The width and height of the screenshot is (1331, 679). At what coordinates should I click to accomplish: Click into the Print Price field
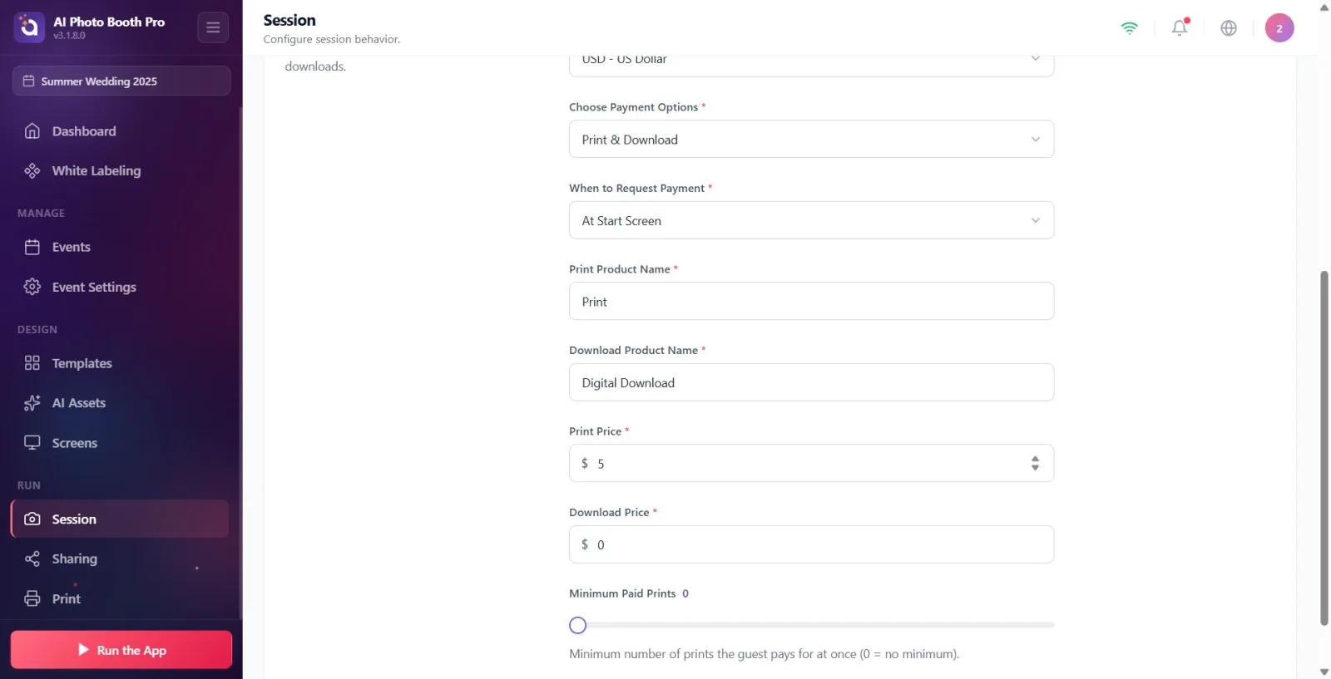click(811, 463)
